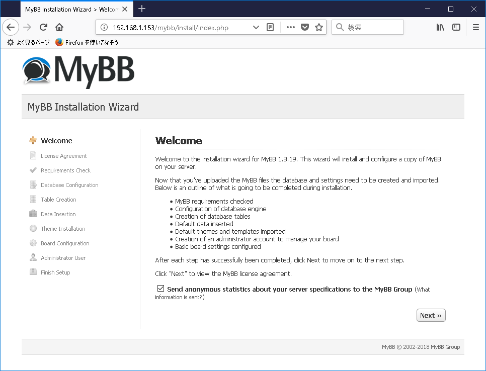The image size is (486, 371).
Task: Click the Database Configuration icon
Action: click(x=33, y=184)
